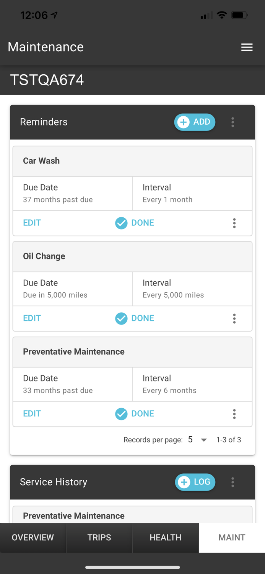Mark Preventative Maintenance reminder as done
Viewport: 265px width, 574px height.
[x=135, y=414]
